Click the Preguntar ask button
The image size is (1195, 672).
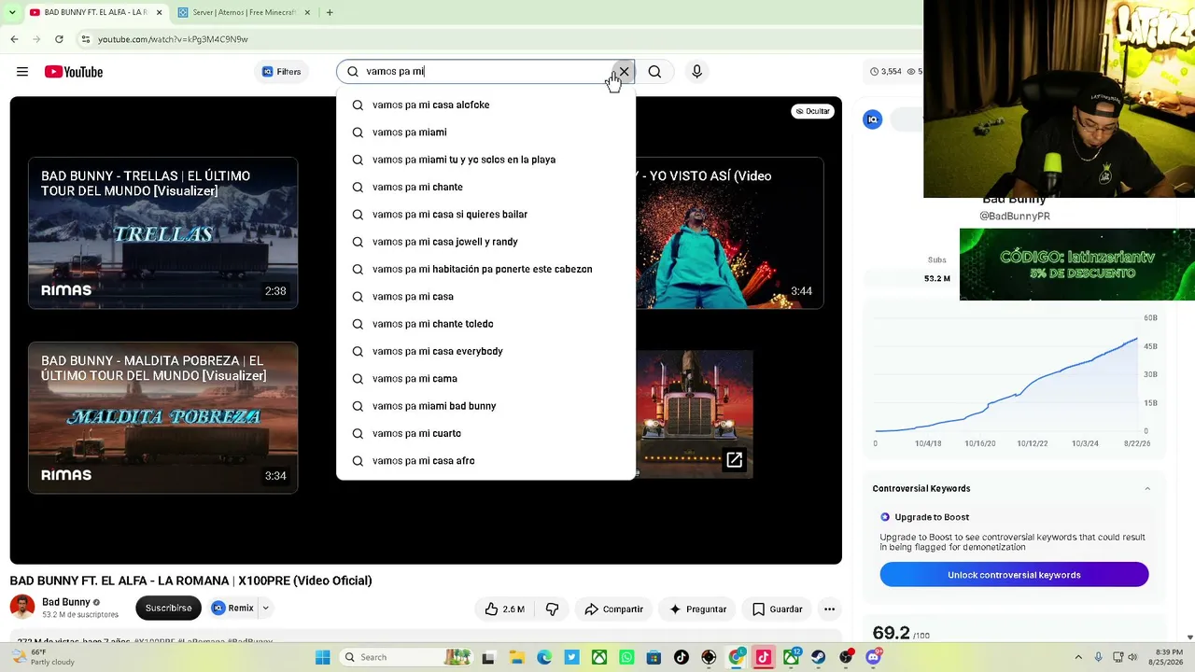(x=697, y=609)
